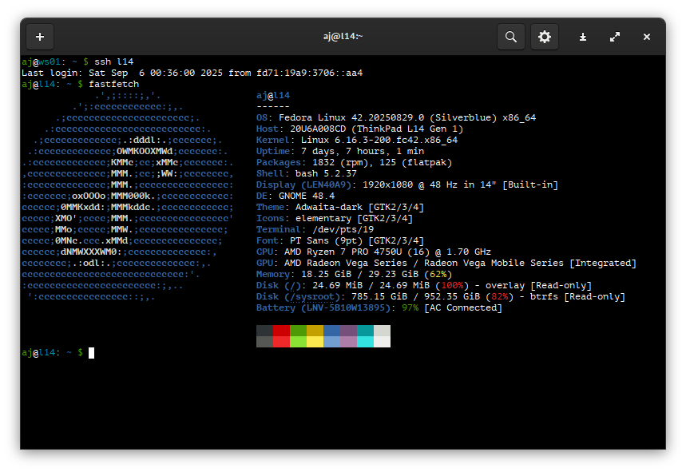Screen dimensions: 686x472
Task: Click the 'fastfetch' command text
Action: (113, 84)
